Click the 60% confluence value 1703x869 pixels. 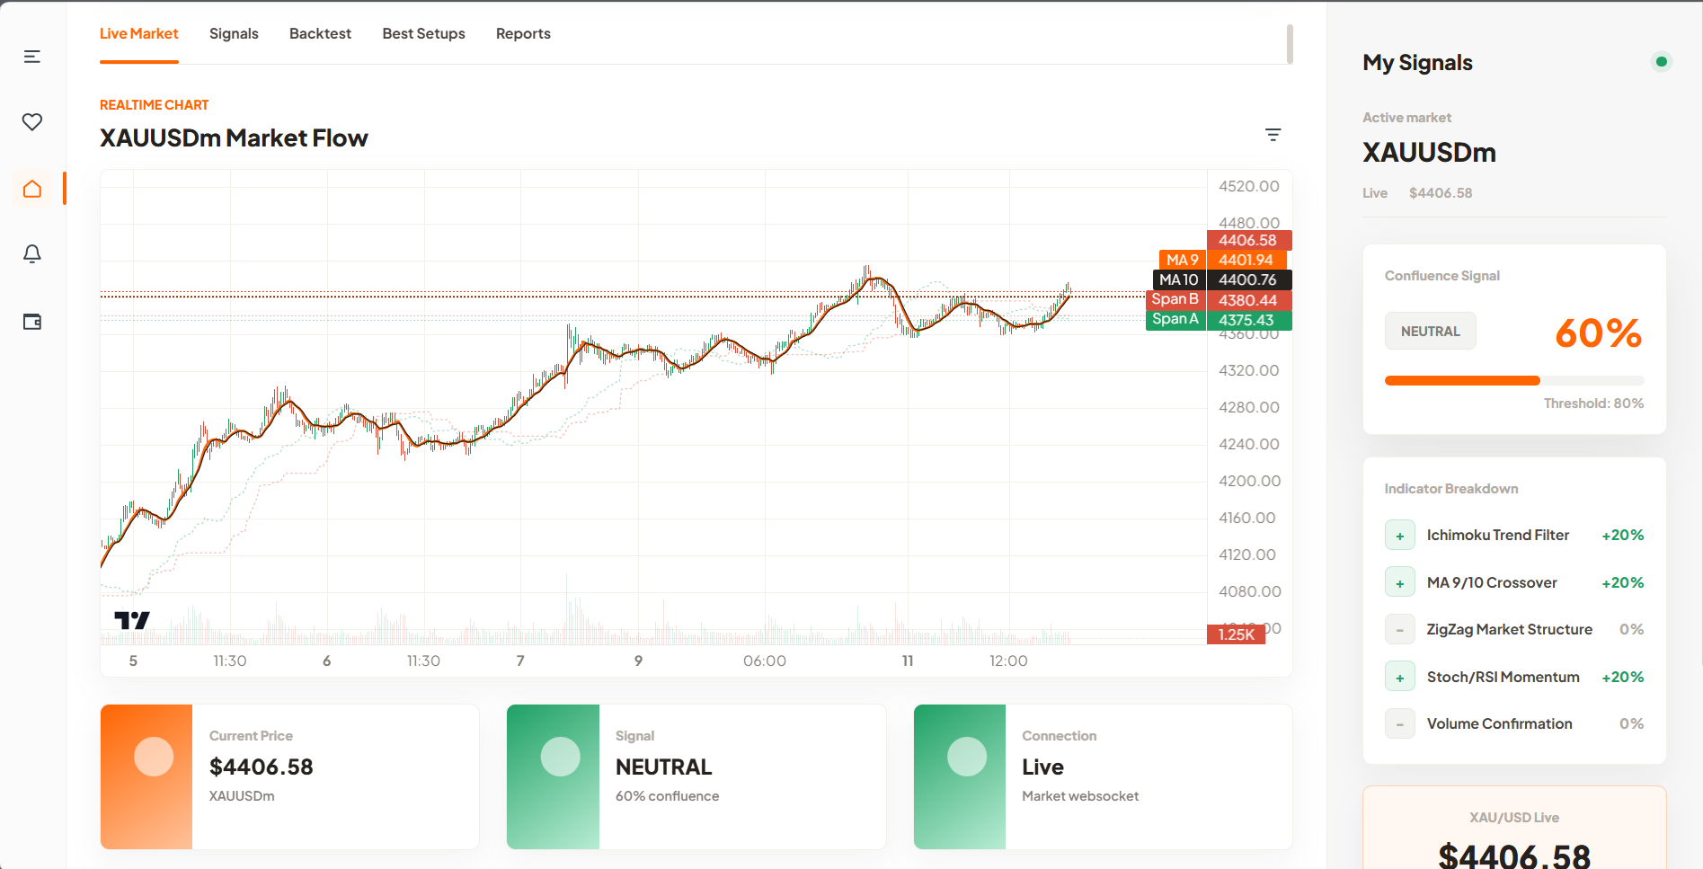(1598, 333)
